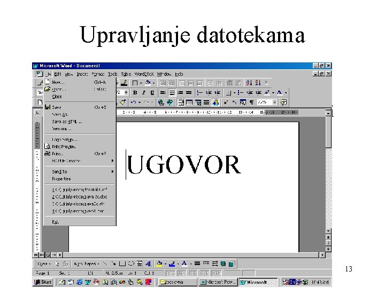This screenshot has height=288, width=385.
Task: Choose Exit from File menu
Action: [x=80, y=222]
